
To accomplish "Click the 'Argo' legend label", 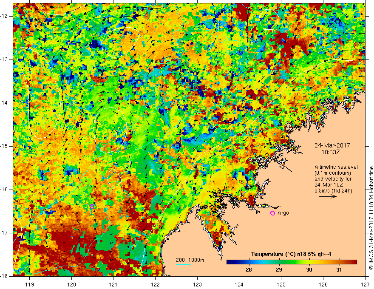I will [283, 213].
